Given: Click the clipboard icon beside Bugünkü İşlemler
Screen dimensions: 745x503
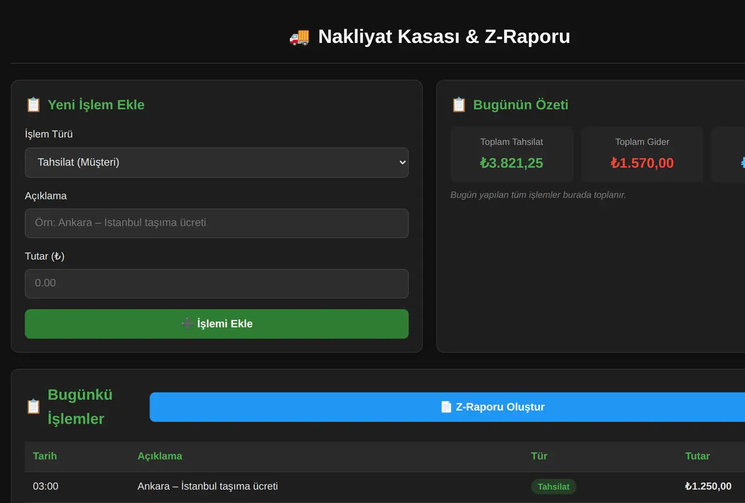Looking at the screenshot, I should tap(34, 407).
